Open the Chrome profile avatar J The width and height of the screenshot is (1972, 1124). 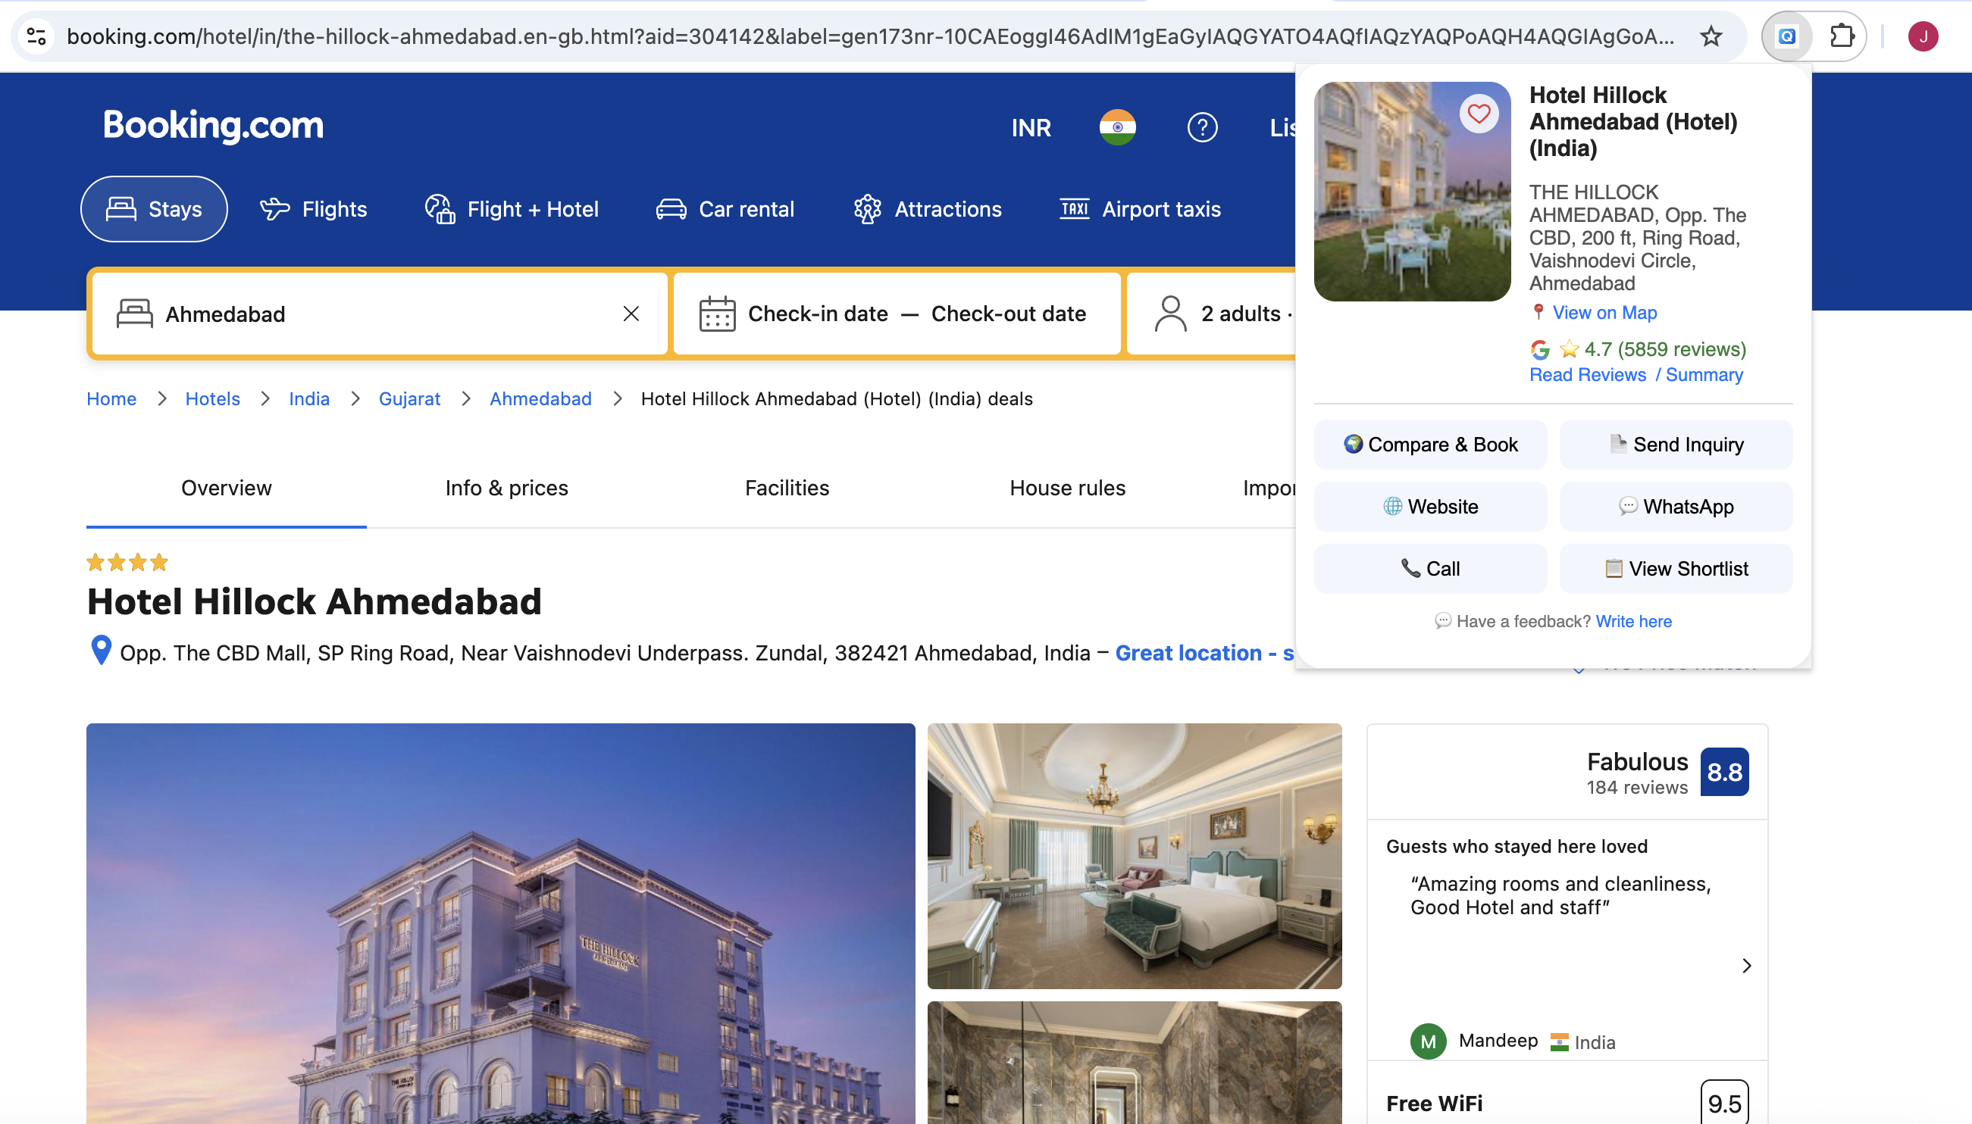(1923, 36)
